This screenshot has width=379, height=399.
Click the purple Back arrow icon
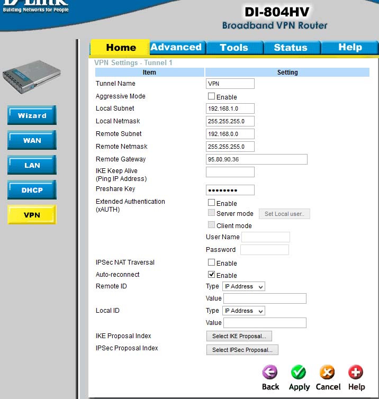point(270,373)
